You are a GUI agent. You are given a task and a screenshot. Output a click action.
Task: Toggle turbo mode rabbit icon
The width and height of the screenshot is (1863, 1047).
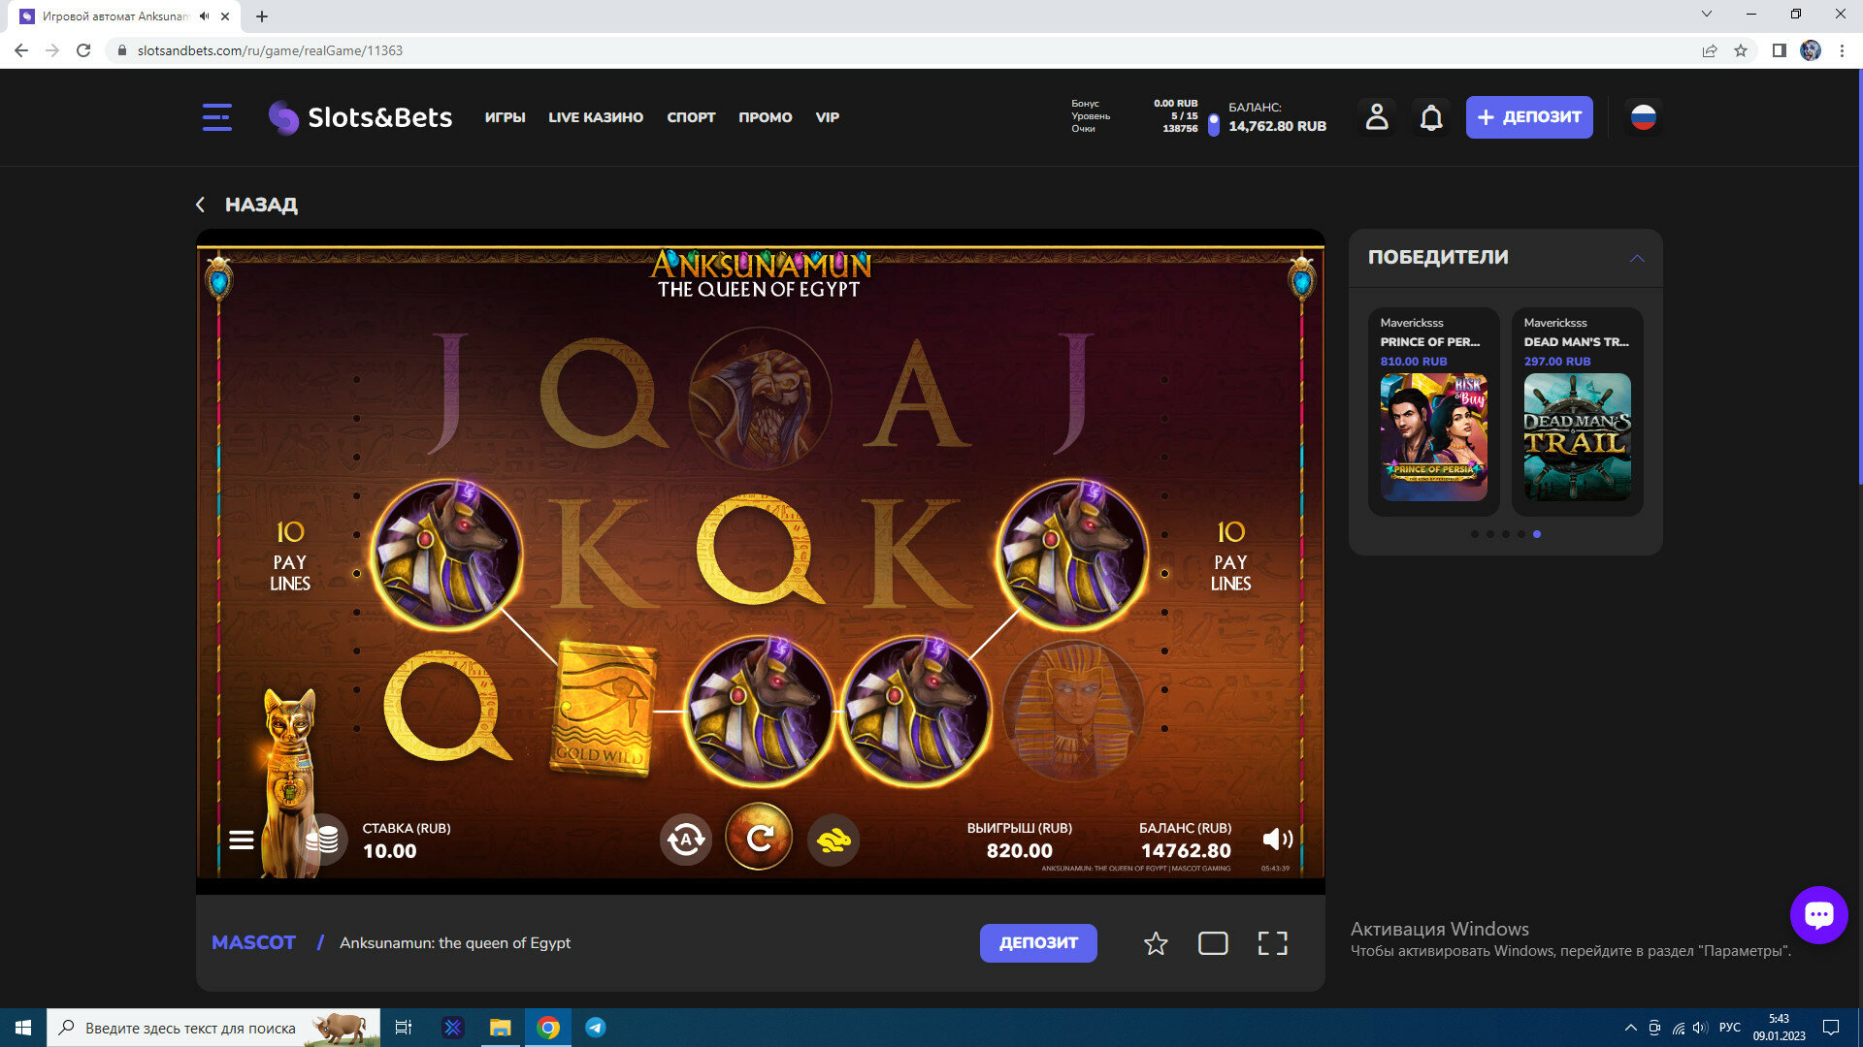click(833, 840)
